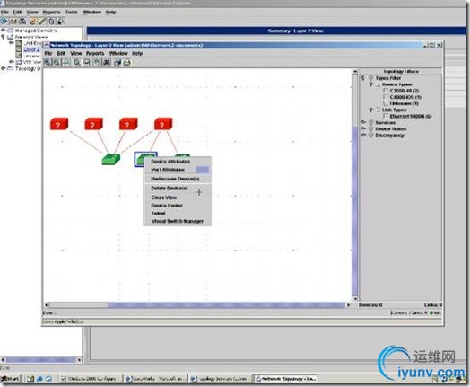Screen dimensions: 470x387
Task: Check the C3550-48 (2) filter checkbox
Action: point(386,91)
